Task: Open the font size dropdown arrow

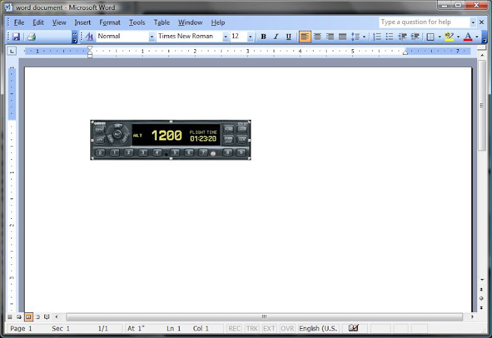Action: click(250, 37)
